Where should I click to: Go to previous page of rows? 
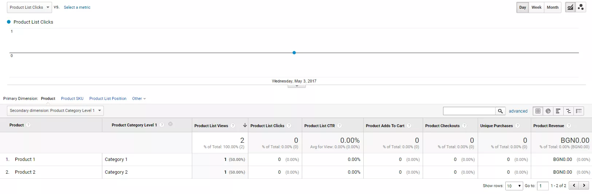pos(574,186)
